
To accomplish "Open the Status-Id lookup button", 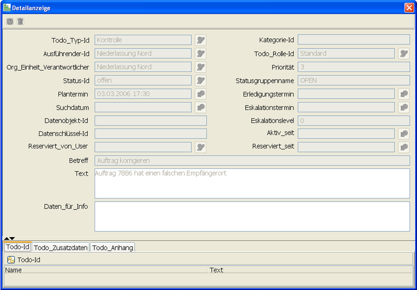I will (x=201, y=80).
